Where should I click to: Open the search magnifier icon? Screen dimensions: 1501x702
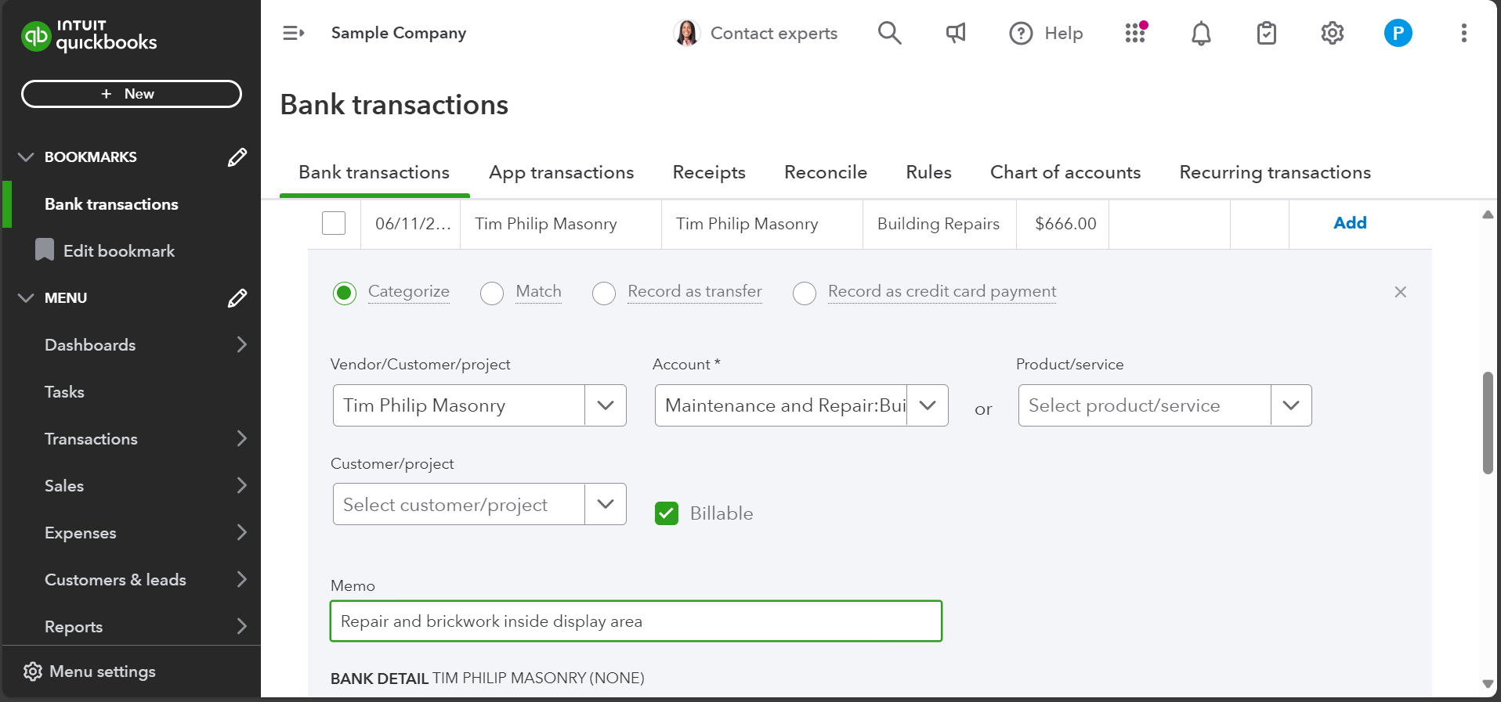click(x=889, y=33)
